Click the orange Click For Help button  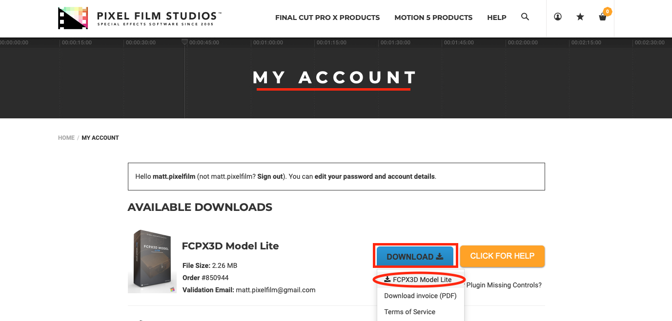tap(502, 256)
